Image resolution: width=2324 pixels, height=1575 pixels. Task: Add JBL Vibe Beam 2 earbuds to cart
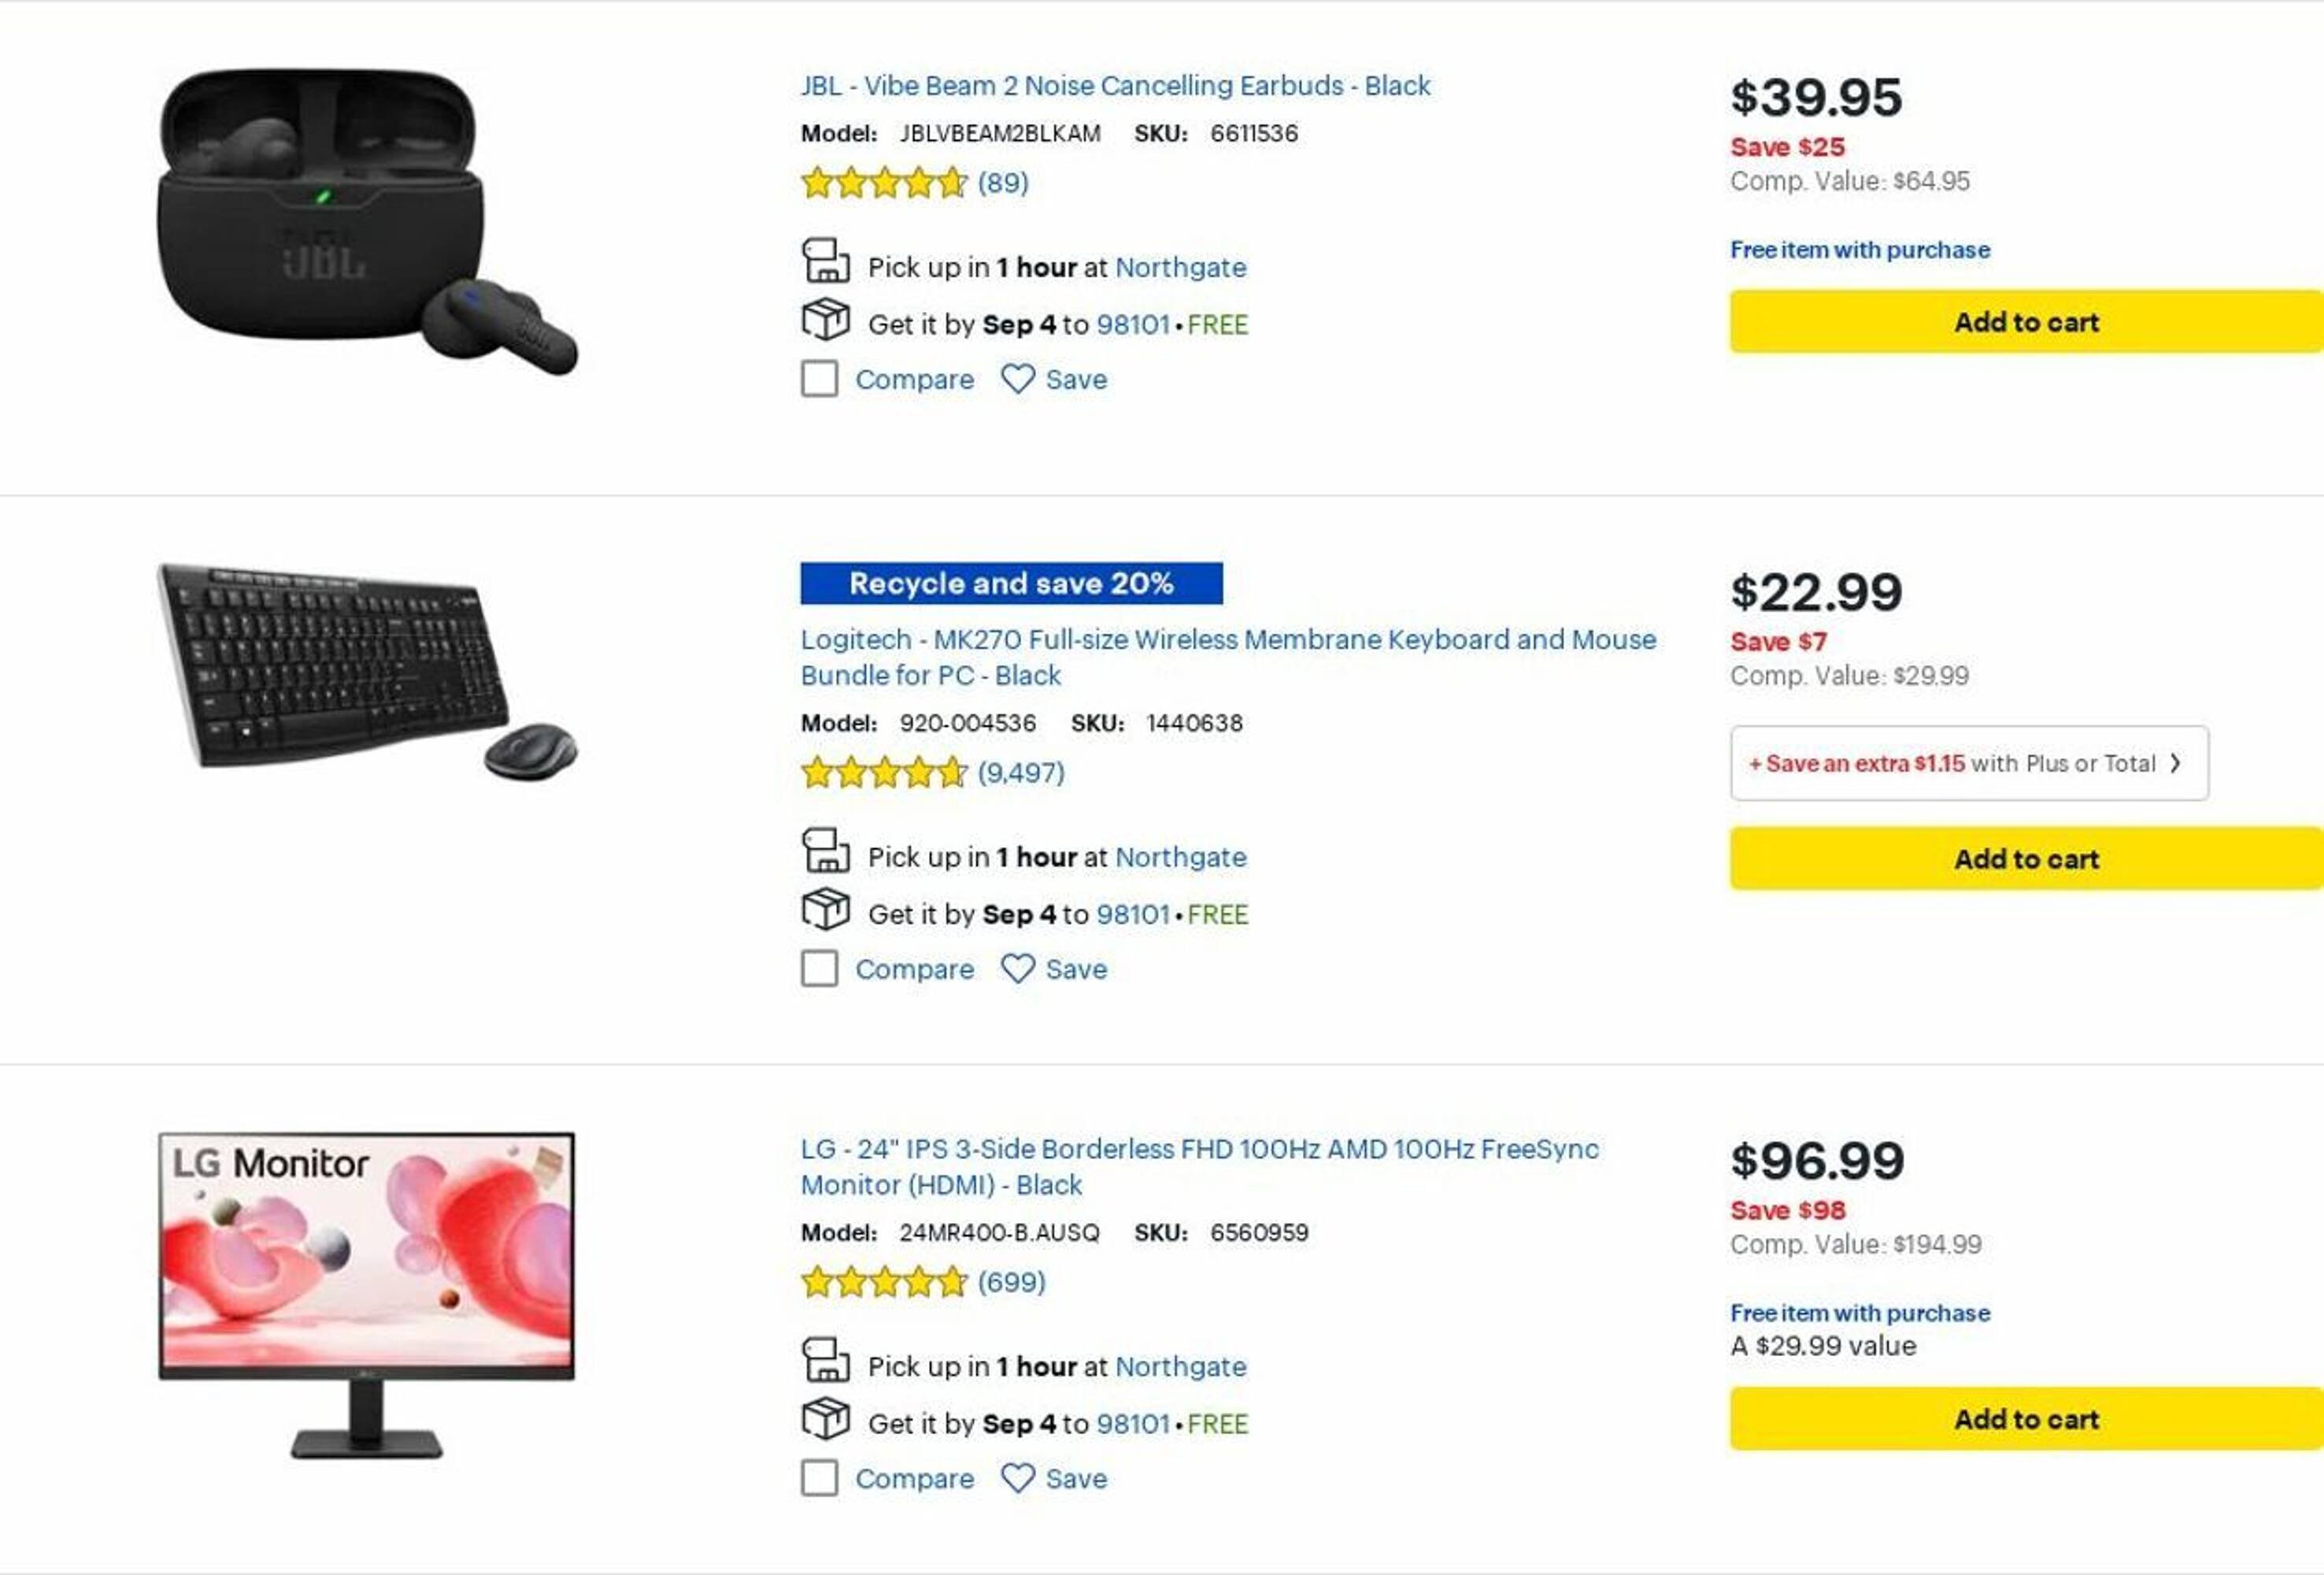pyautogui.click(x=2025, y=322)
